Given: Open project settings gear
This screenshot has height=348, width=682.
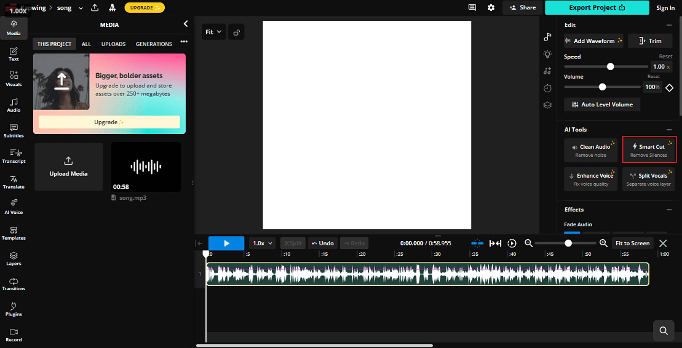Looking at the screenshot, I should [x=491, y=7].
